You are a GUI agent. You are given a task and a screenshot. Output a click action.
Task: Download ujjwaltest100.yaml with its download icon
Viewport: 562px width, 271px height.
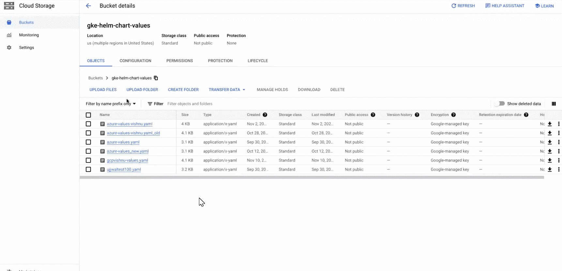550,169
